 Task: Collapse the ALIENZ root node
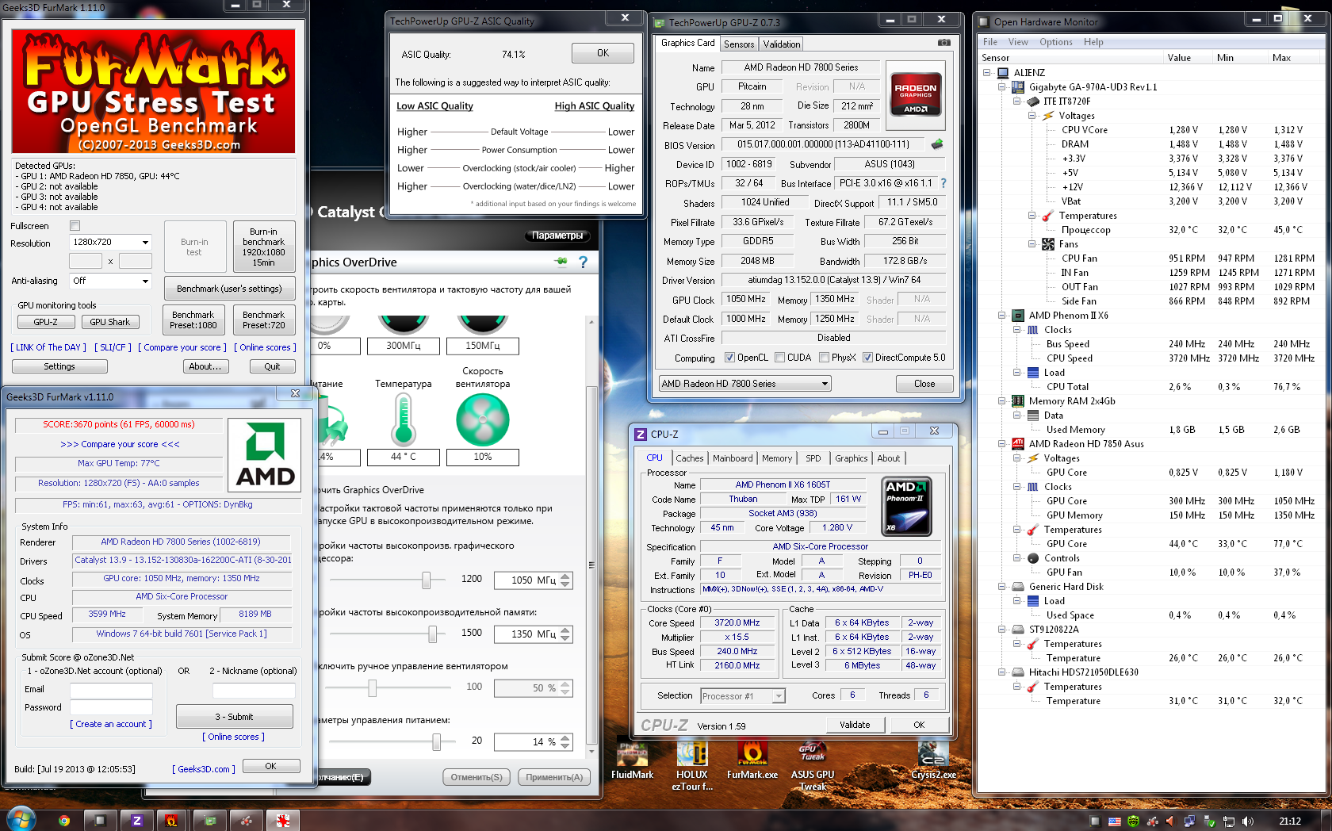pos(987,73)
